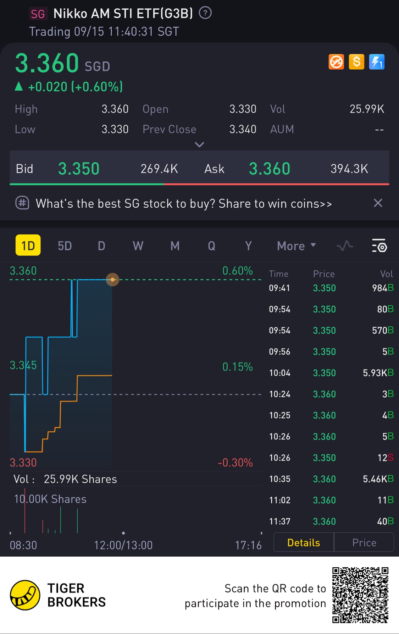Image resolution: width=399 pixels, height=634 pixels.
Task: Tap the Tiger Brokers logo
Action: click(25, 595)
